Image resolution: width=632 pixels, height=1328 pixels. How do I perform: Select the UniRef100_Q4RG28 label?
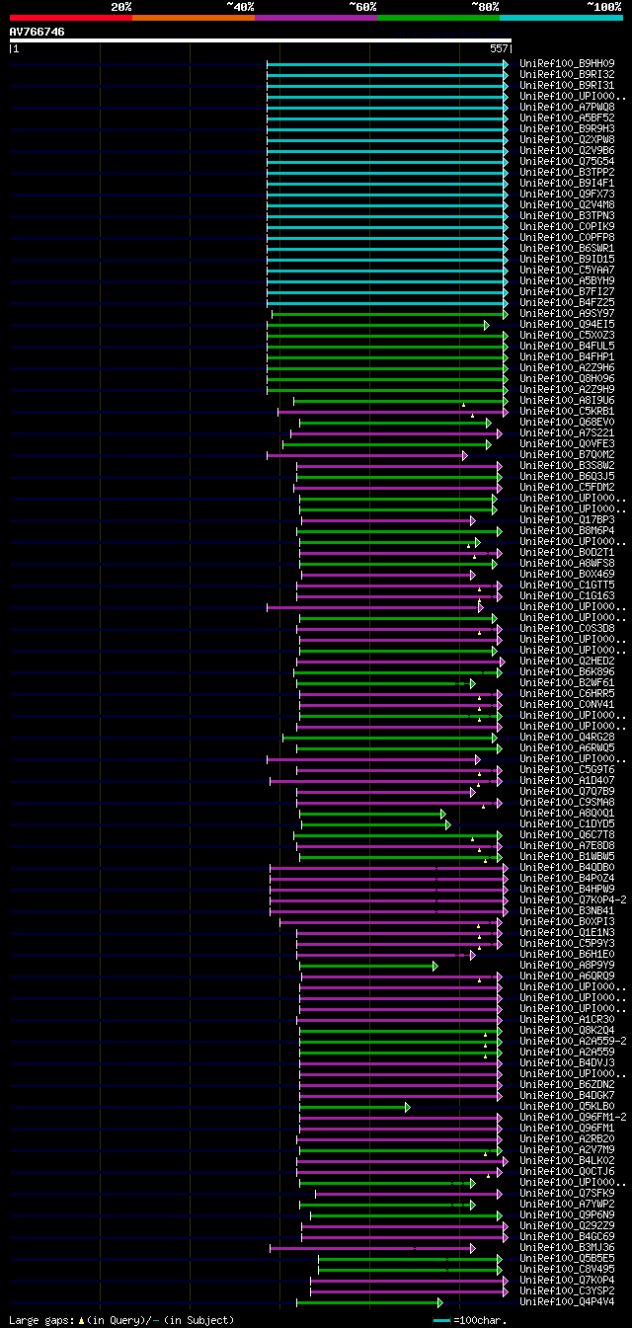coord(569,738)
